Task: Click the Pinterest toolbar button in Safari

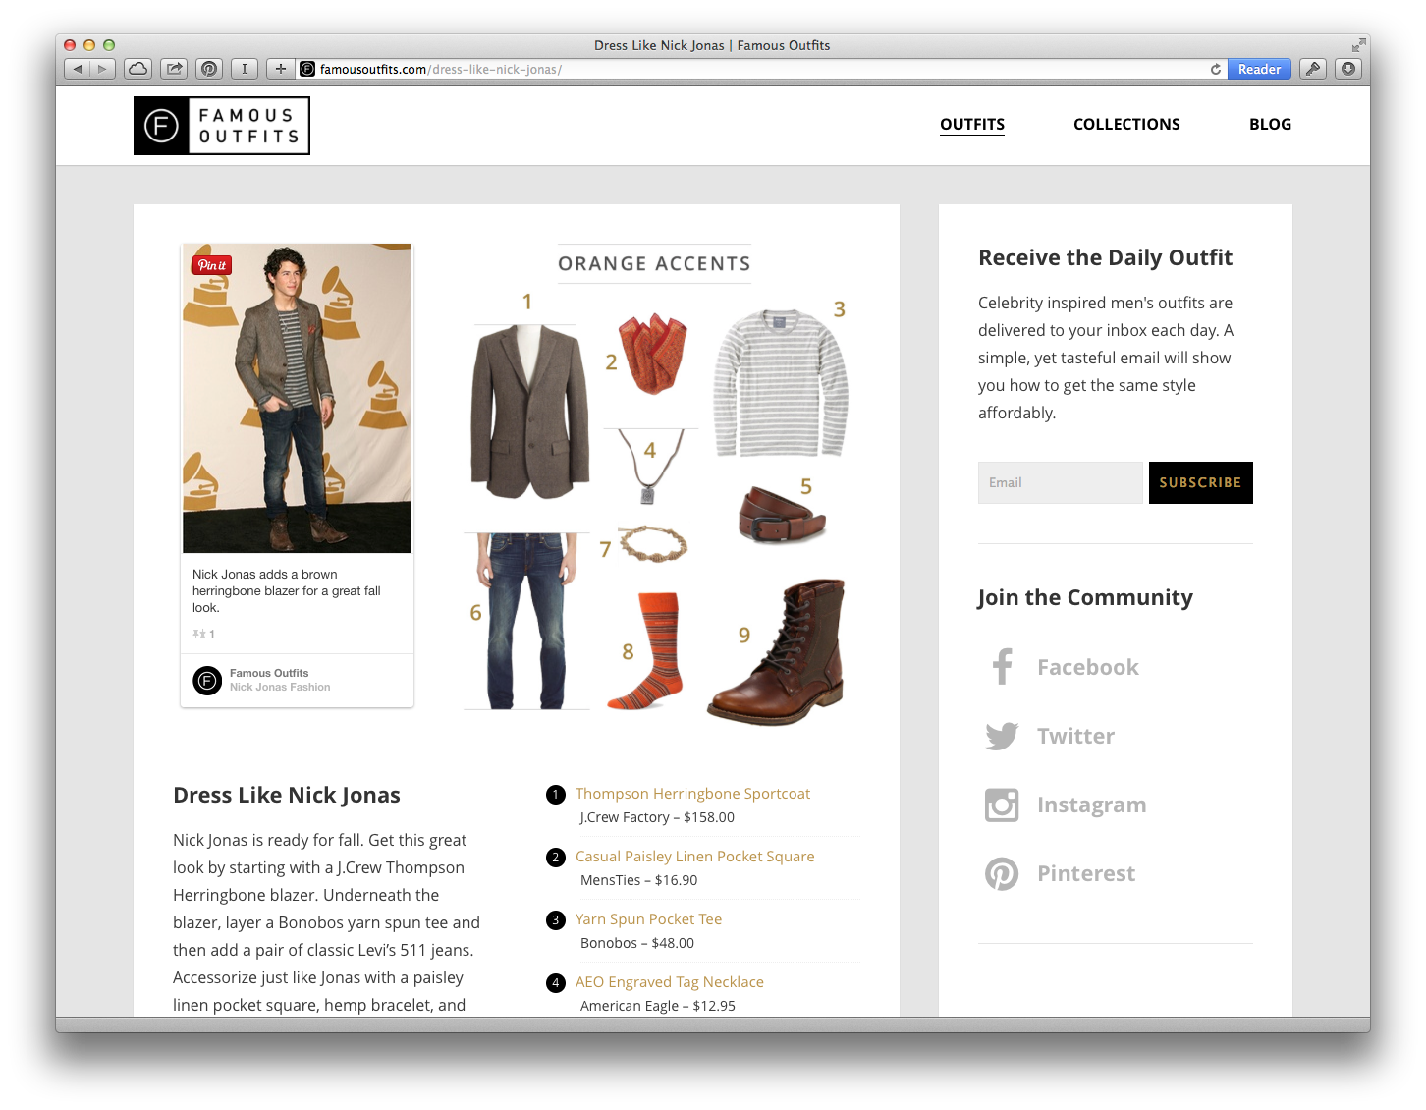Action: (209, 69)
